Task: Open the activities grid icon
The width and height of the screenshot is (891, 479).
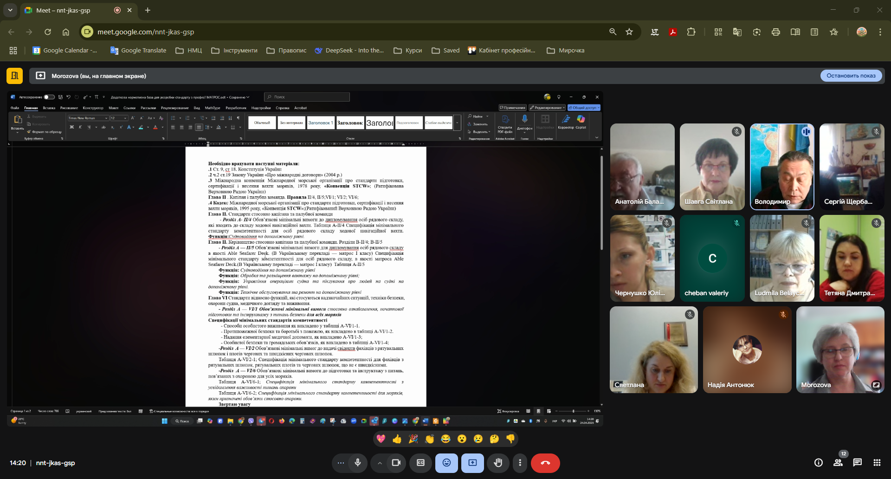Action: 877,463
